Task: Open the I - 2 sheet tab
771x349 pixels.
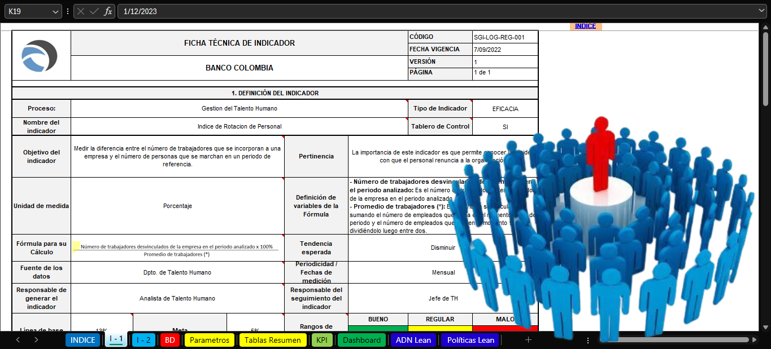Action: point(143,340)
